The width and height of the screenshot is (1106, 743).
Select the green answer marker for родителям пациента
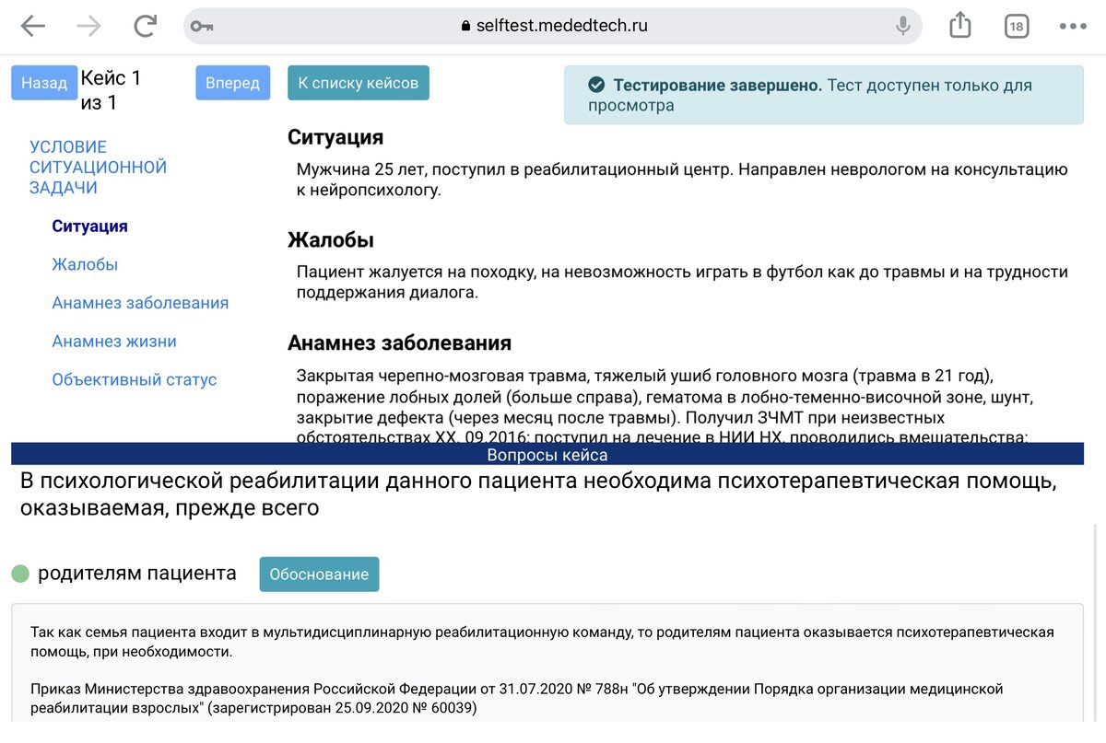pos(20,575)
